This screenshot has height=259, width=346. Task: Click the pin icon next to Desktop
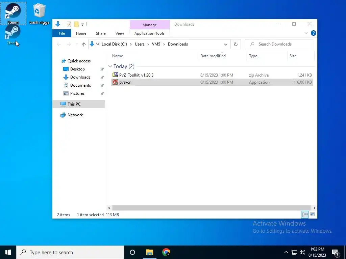coord(102,69)
